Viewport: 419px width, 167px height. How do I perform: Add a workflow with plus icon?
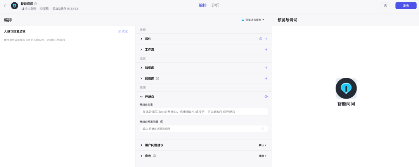coord(266,49)
